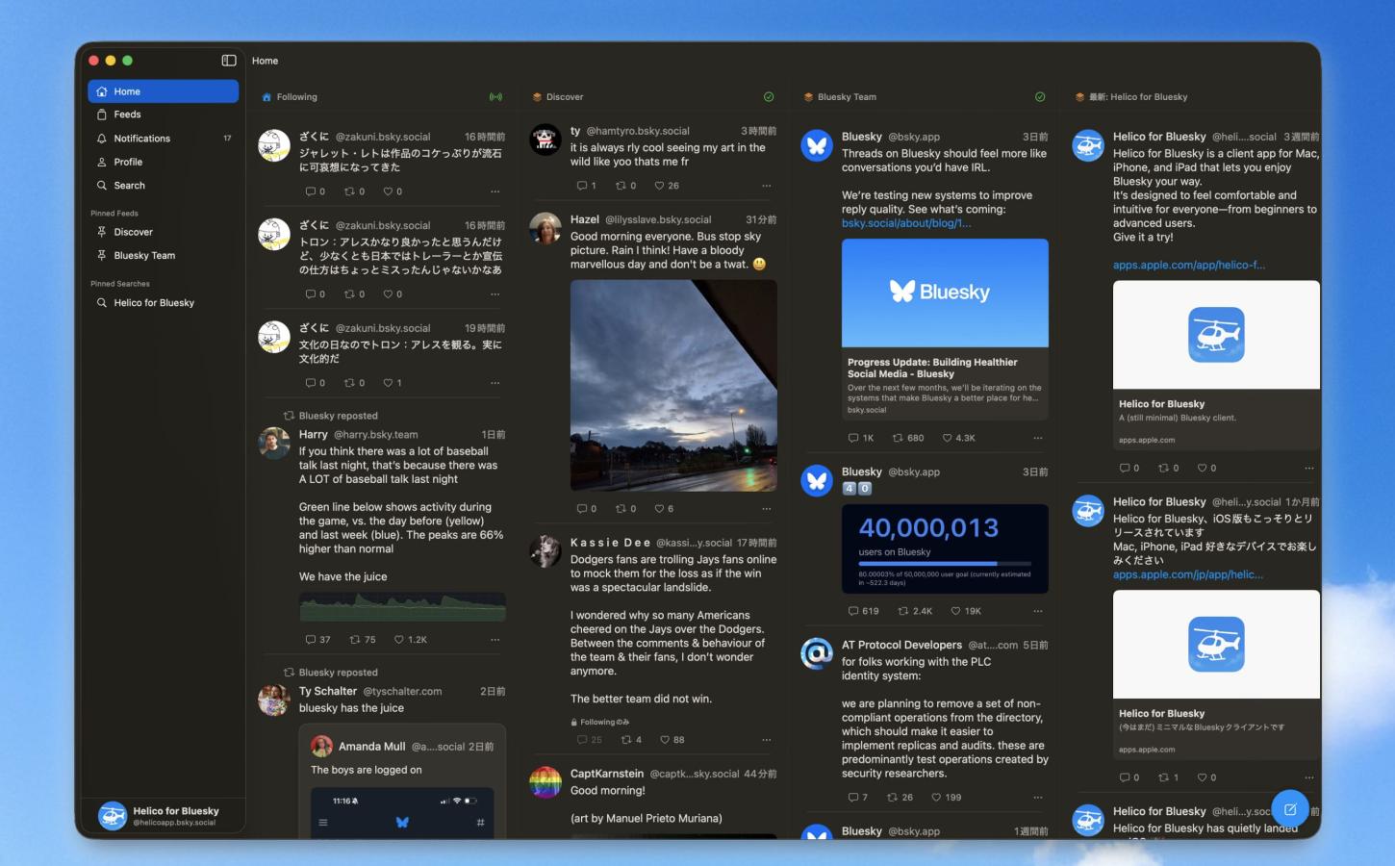The image size is (1395, 866).
Task: Open ty's profile avatar
Action: (545, 140)
